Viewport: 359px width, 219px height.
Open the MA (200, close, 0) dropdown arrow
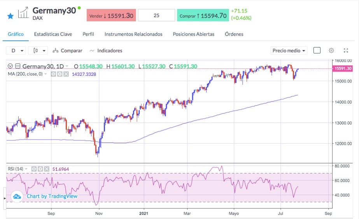point(46,74)
